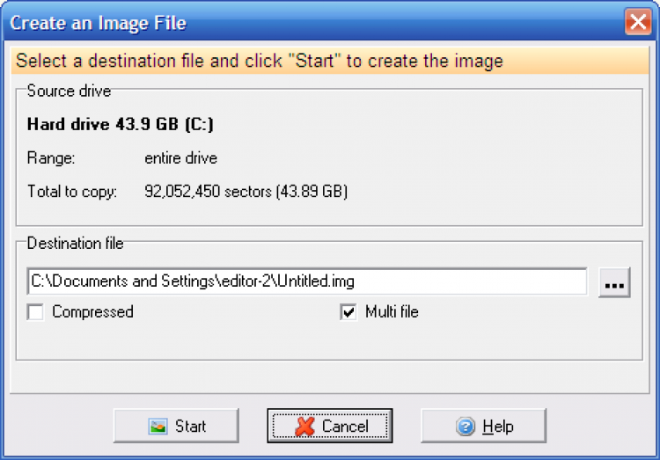Image resolution: width=660 pixels, height=460 pixels.
Task: Click the blue question mark Help icon
Action: click(466, 427)
